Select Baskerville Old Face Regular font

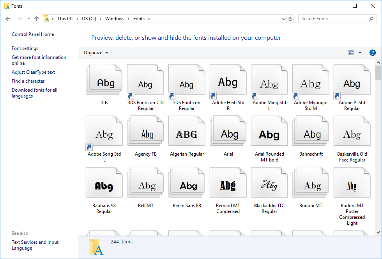click(x=352, y=131)
